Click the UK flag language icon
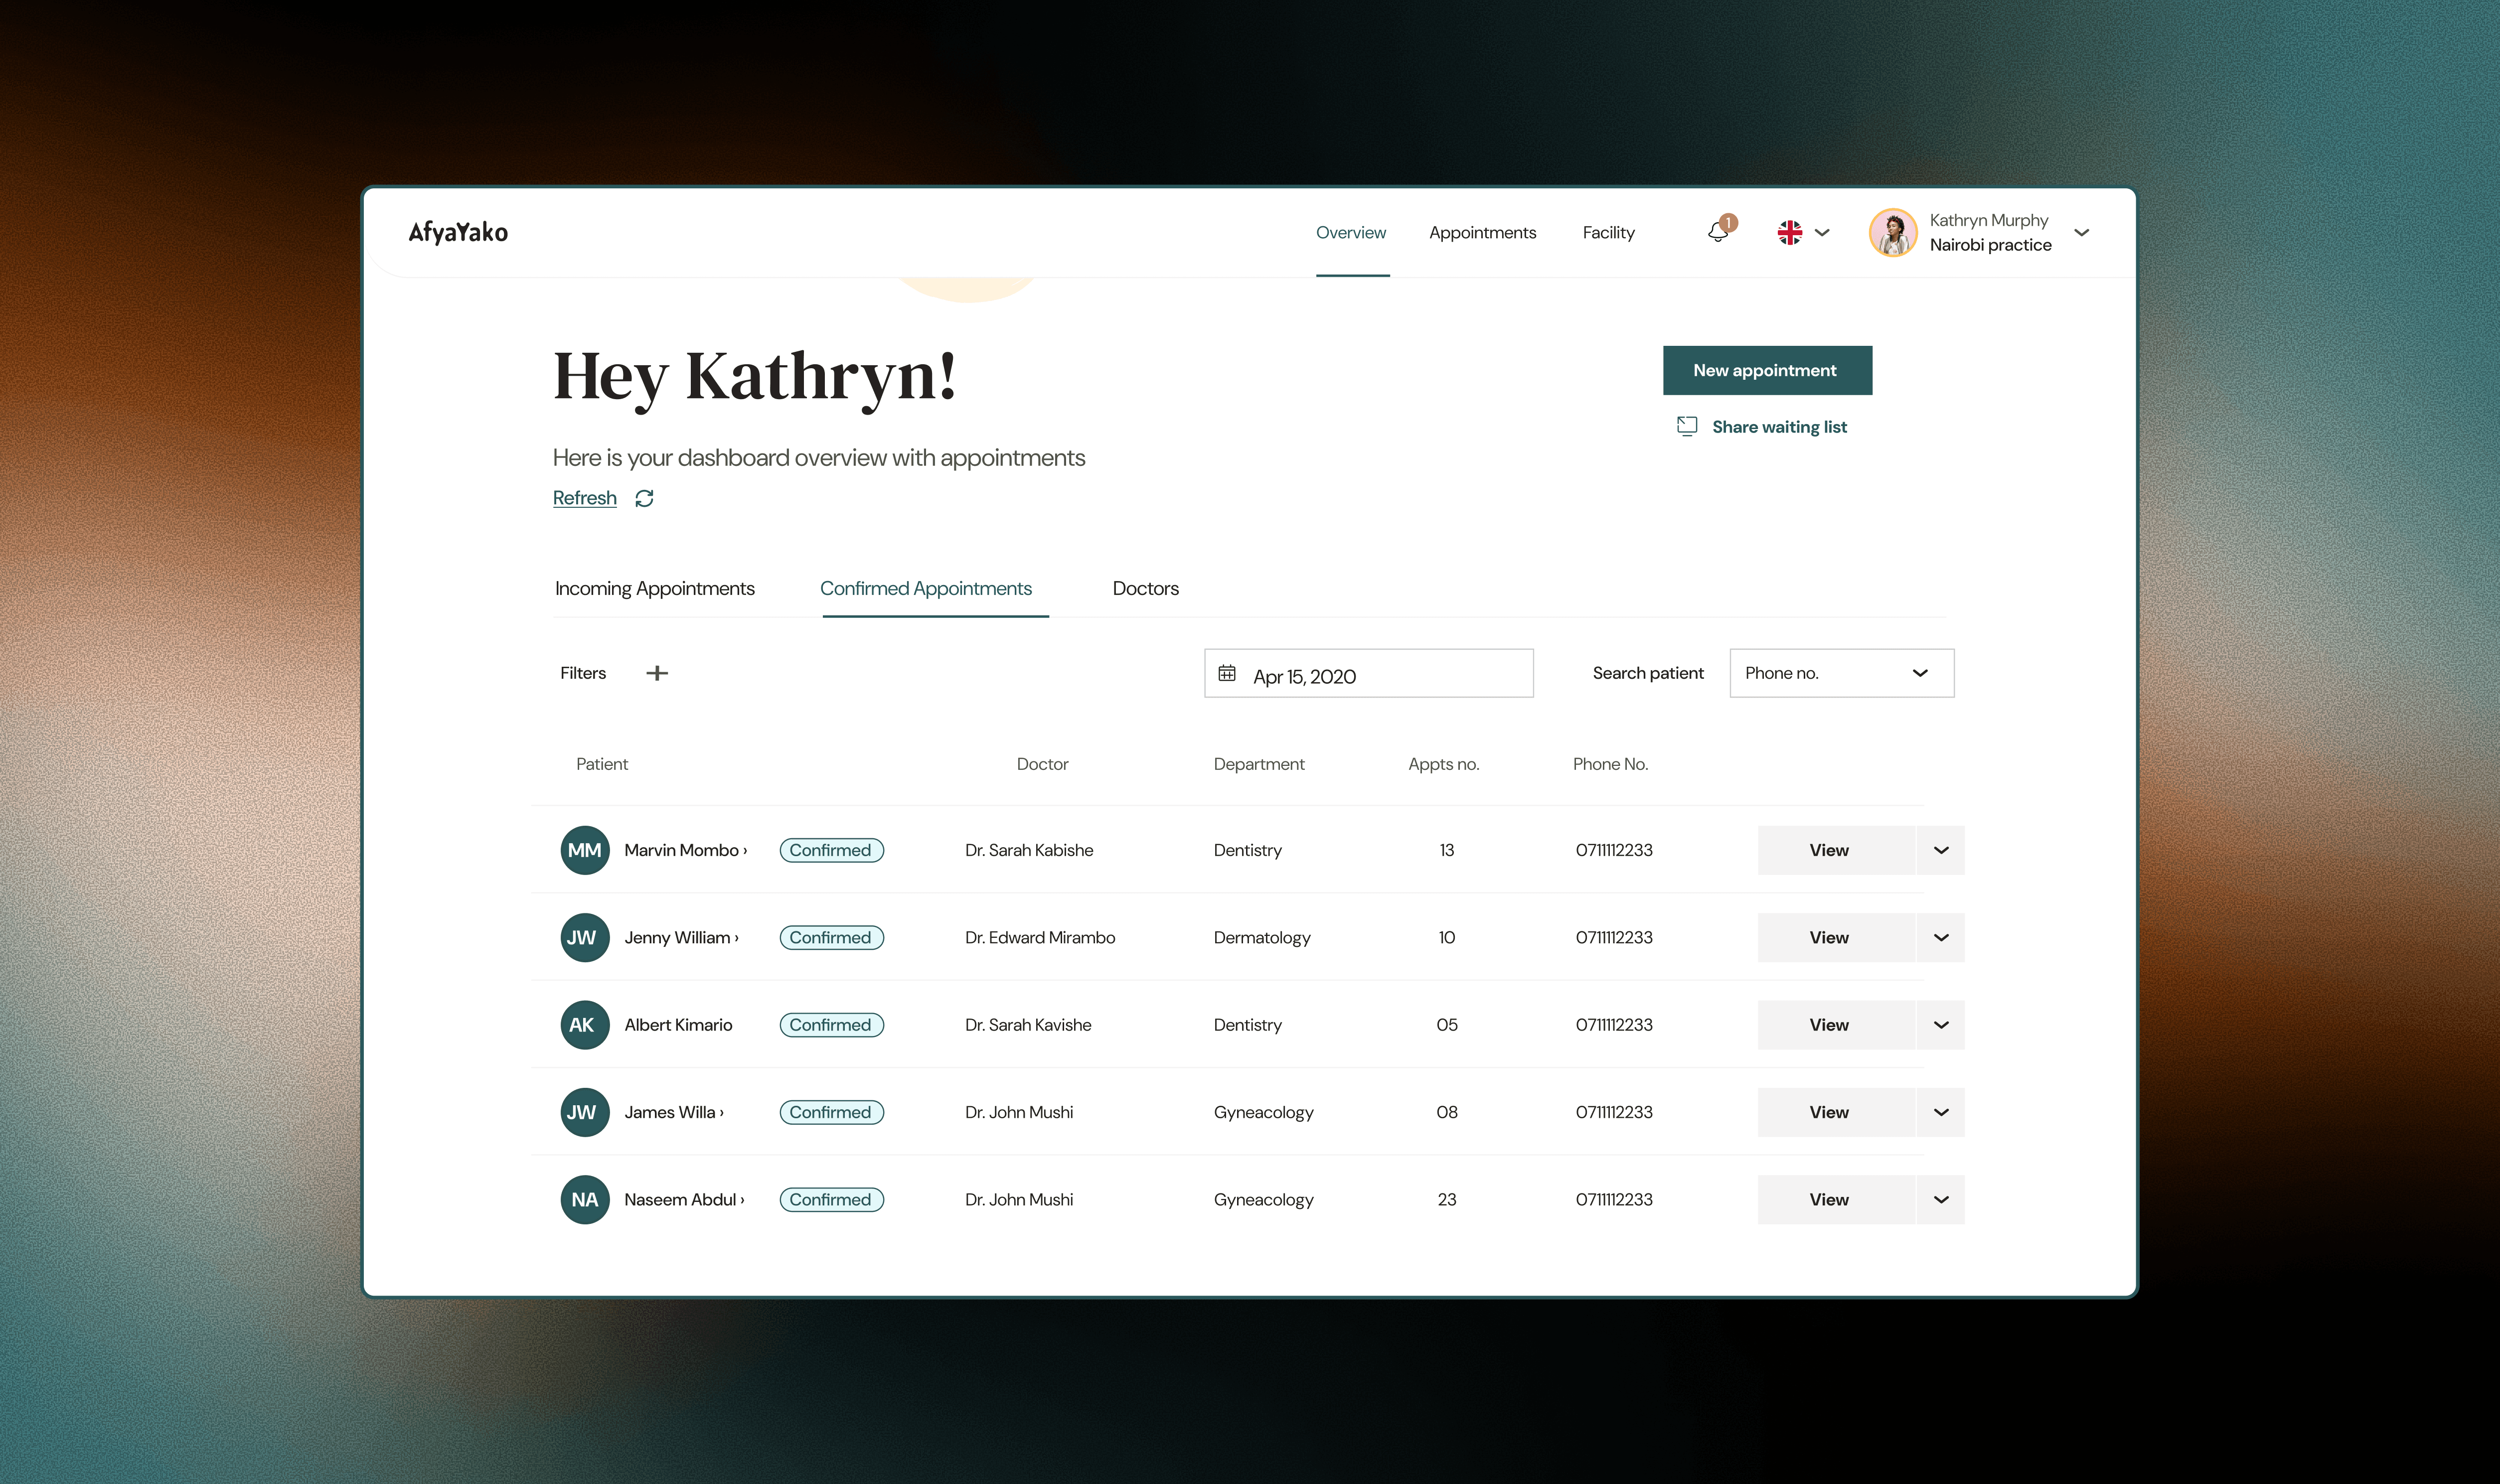 pos(1789,232)
